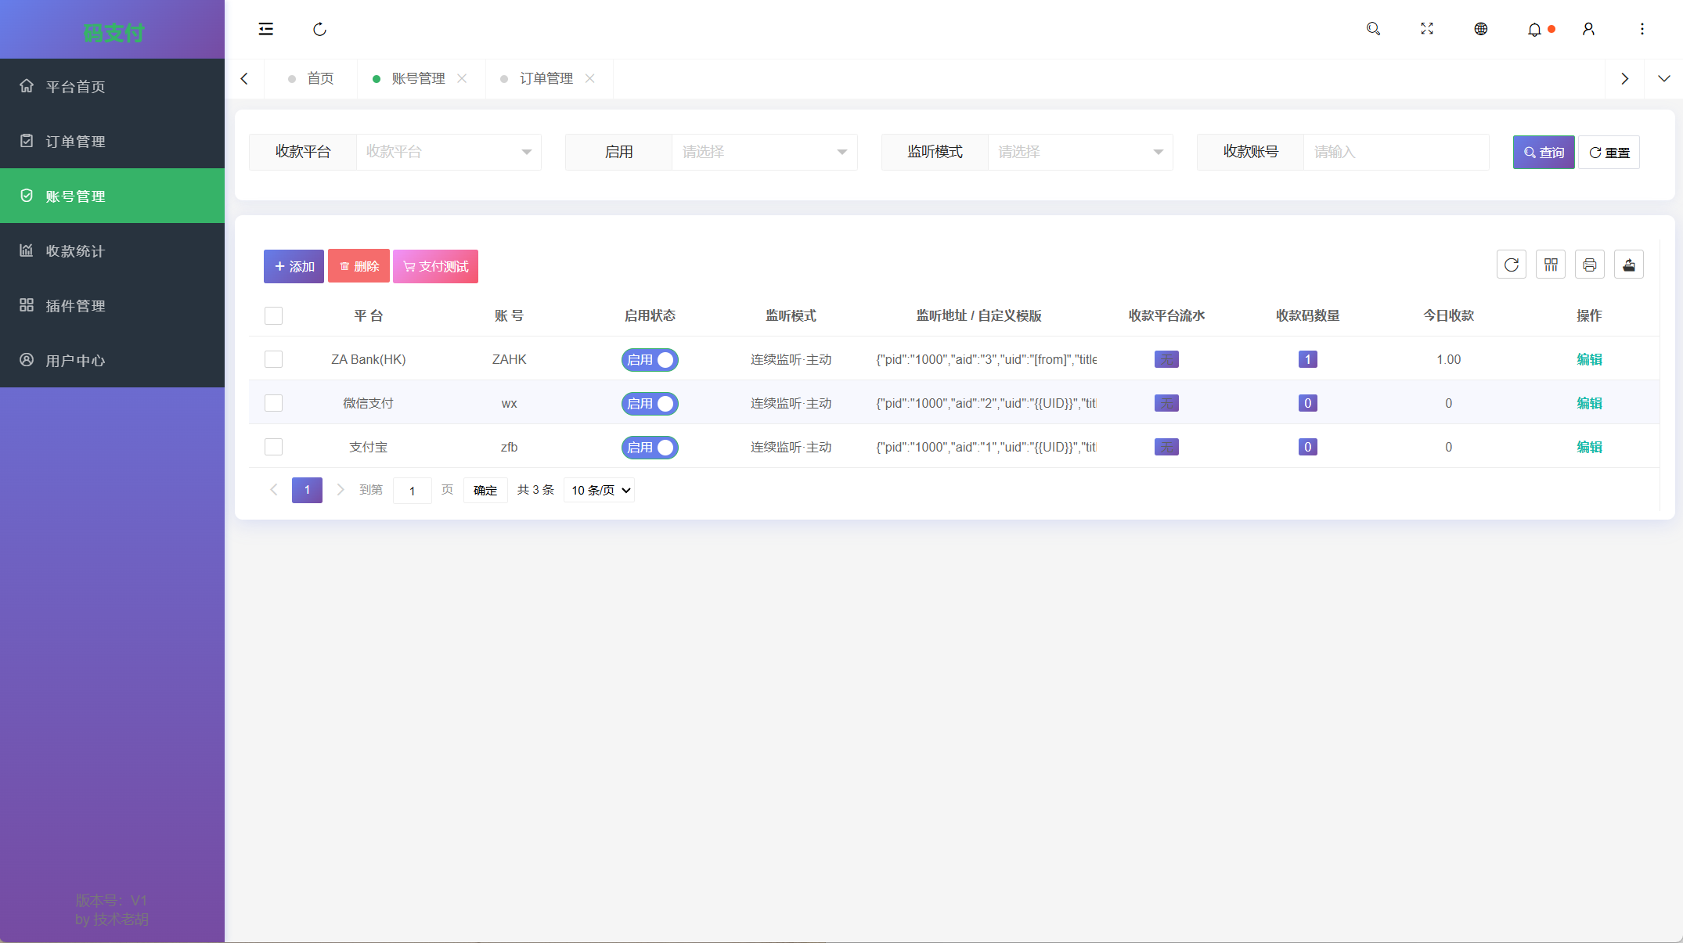Click the table print icon
The width and height of the screenshot is (1683, 943).
pyautogui.click(x=1589, y=265)
